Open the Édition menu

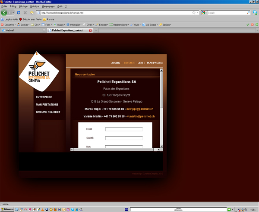13,6
